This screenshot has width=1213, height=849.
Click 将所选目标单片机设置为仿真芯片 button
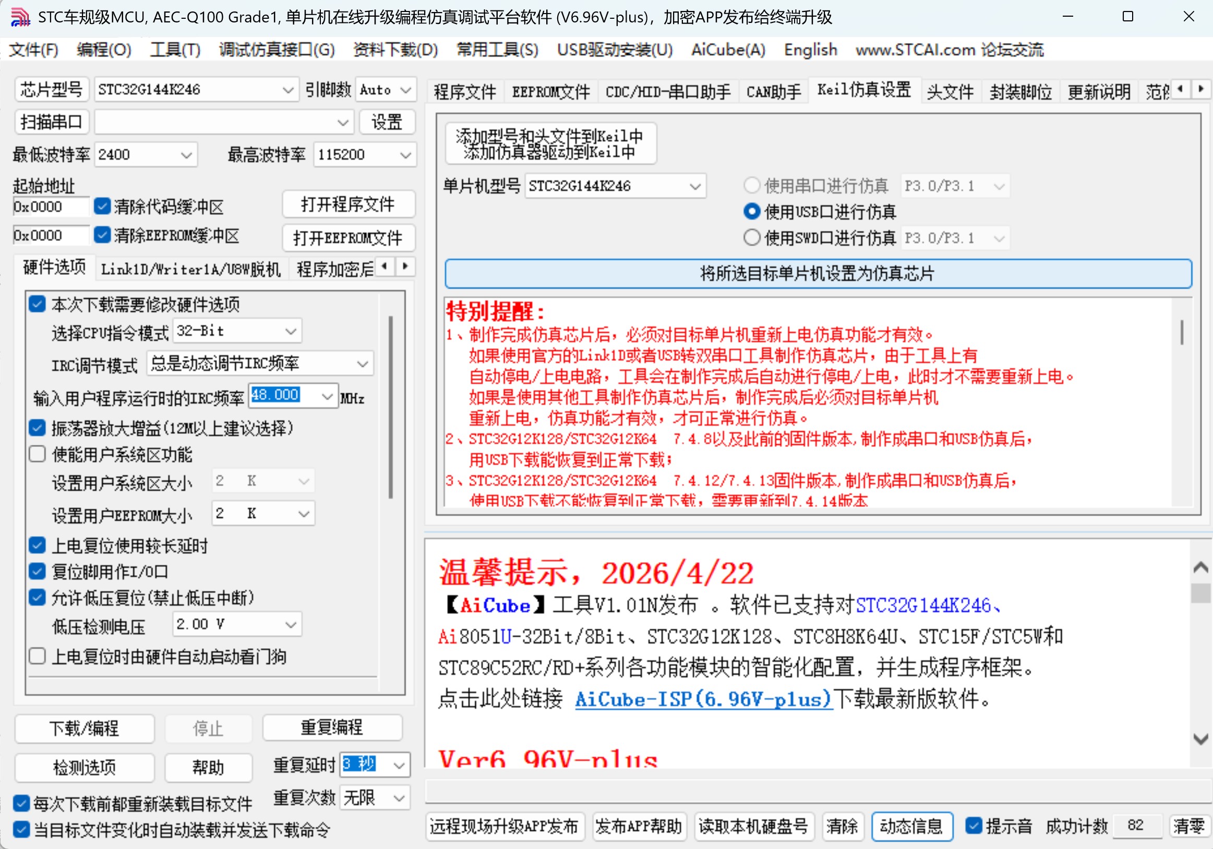coord(818,273)
